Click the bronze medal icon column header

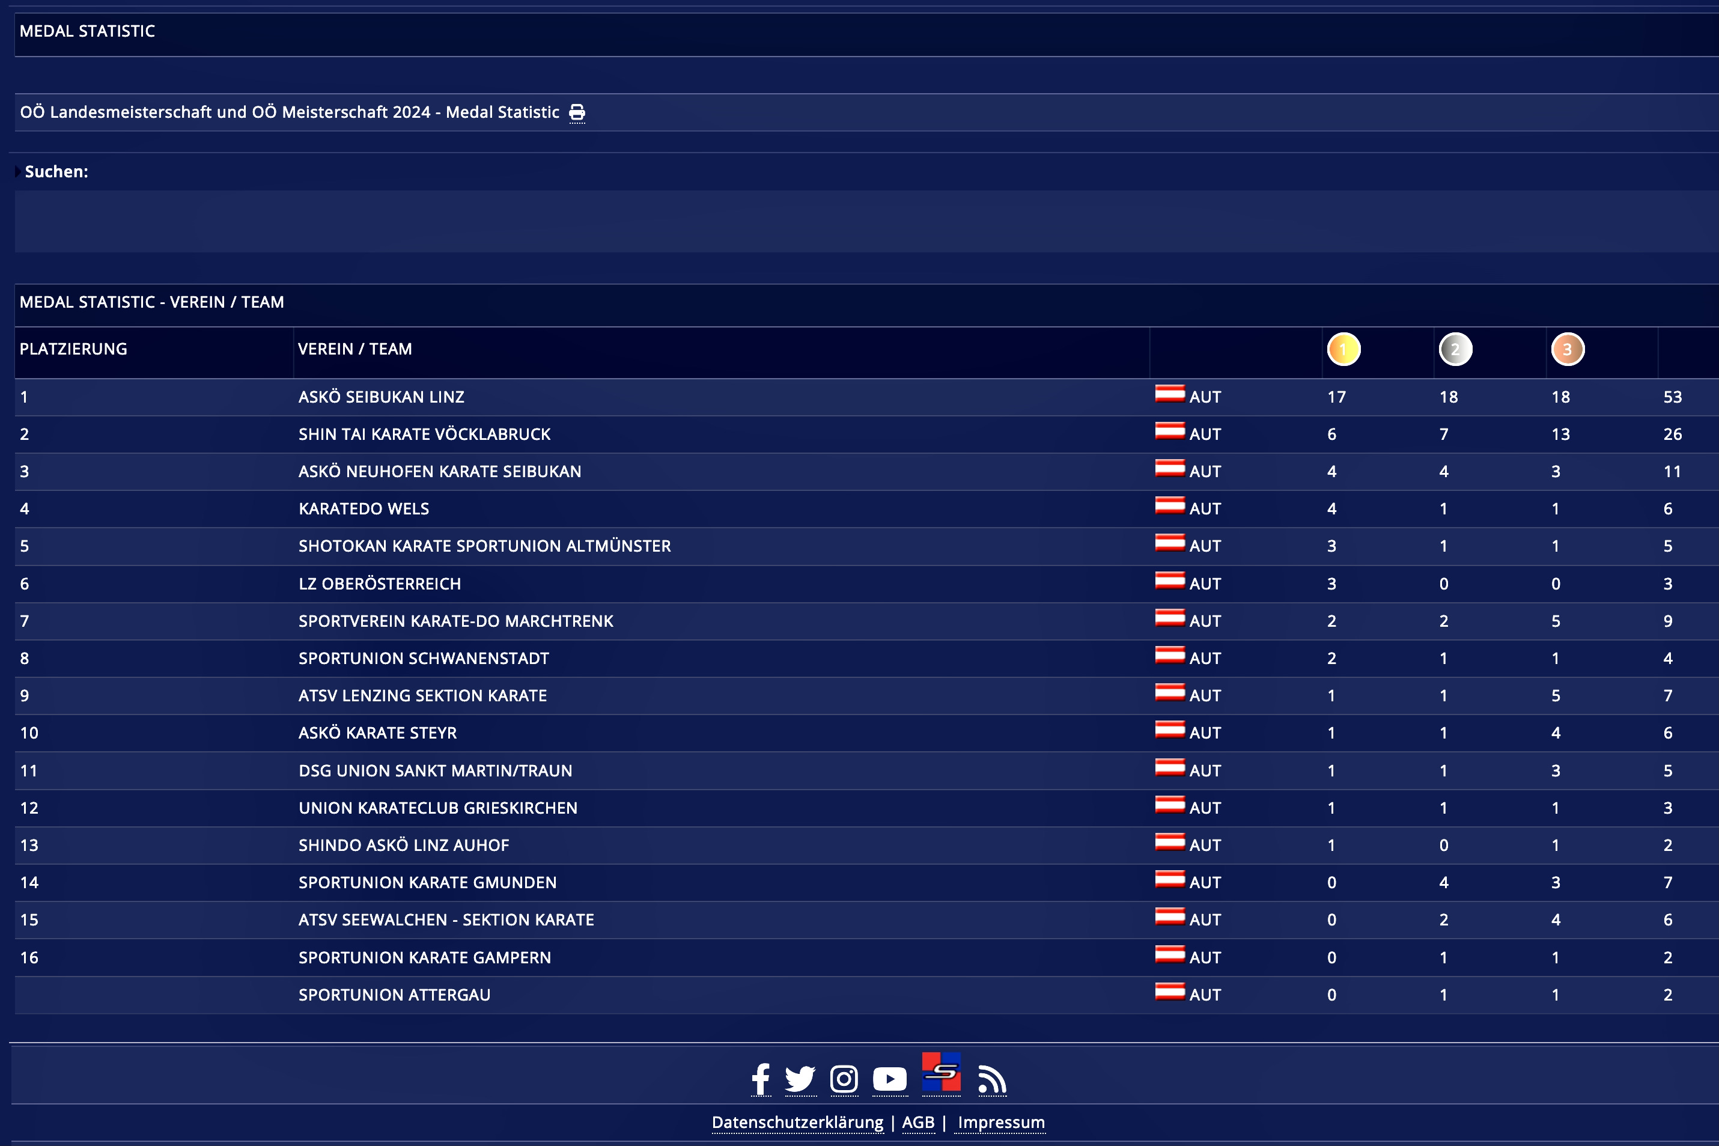[1567, 349]
